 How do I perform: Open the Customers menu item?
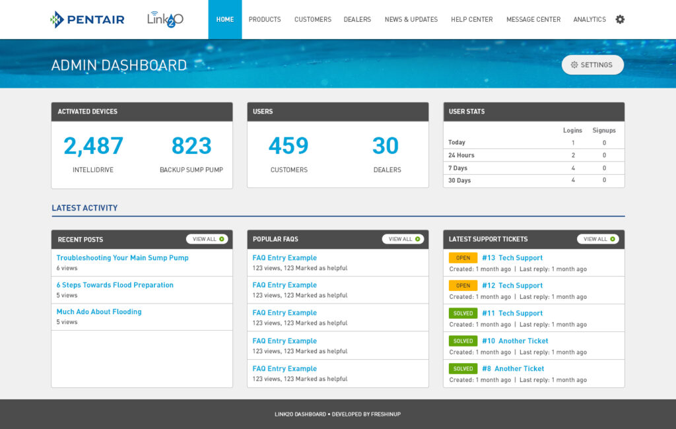(313, 19)
